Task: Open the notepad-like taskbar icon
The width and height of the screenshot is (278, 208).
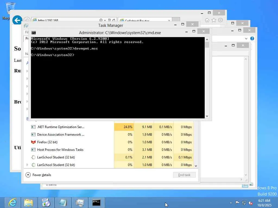Action: click(x=63, y=203)
